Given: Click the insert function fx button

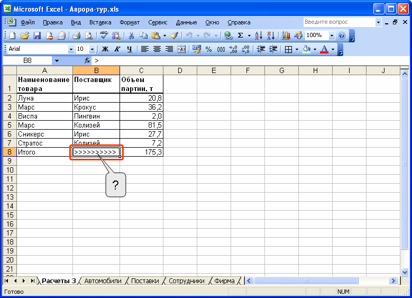Looking at the screenshot, I should pos(87,61).
